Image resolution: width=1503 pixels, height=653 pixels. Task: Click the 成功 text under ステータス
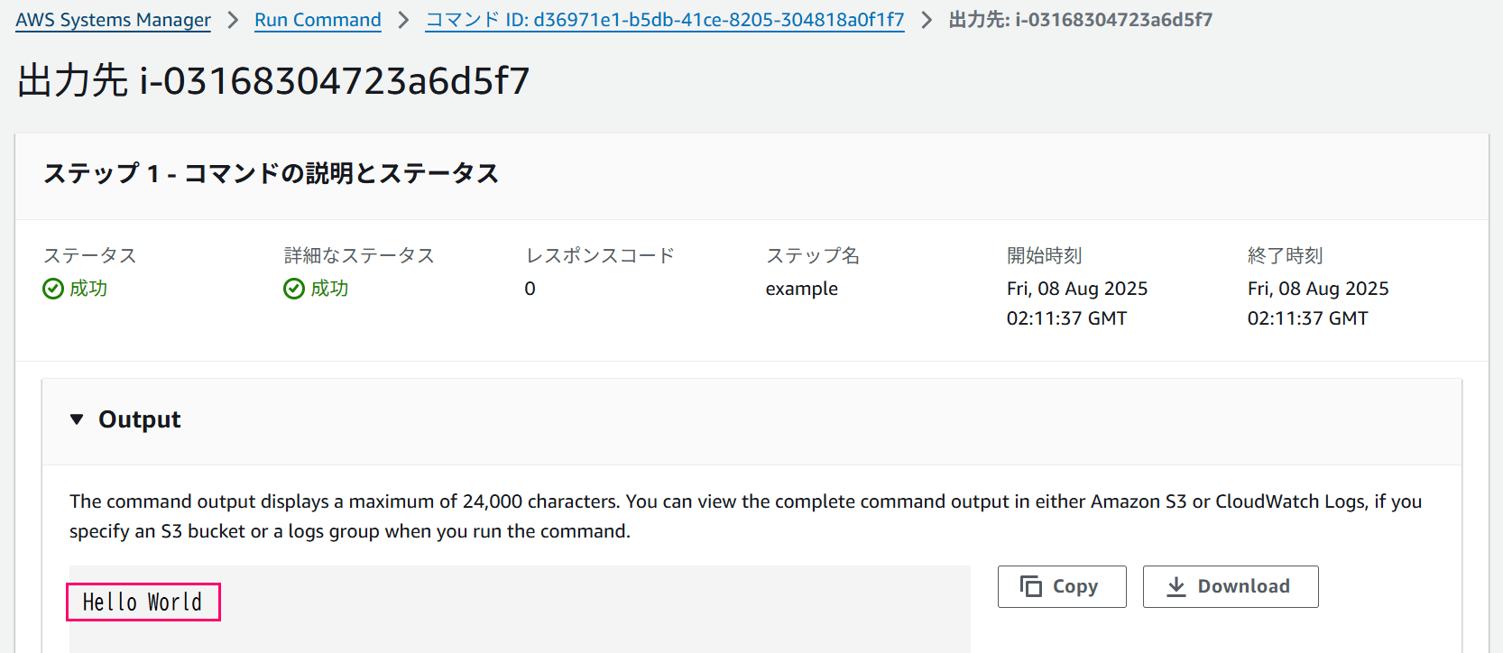88,289
